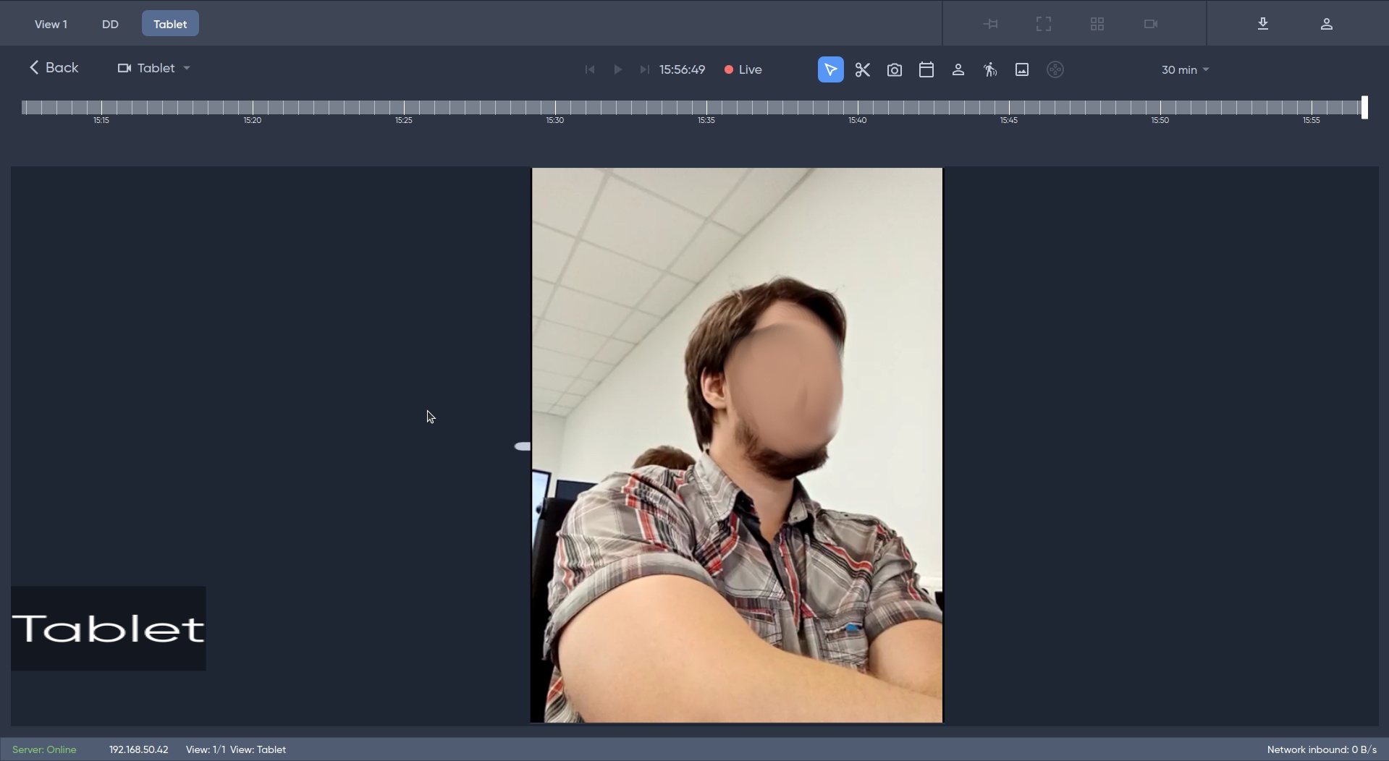Click the image icon in the toolbar
This screenshot has width=1389, height=761.
point(1021,69)
